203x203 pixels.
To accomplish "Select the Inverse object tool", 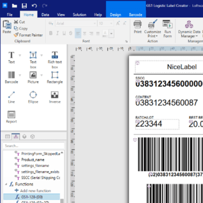I will tap(55, 97).
